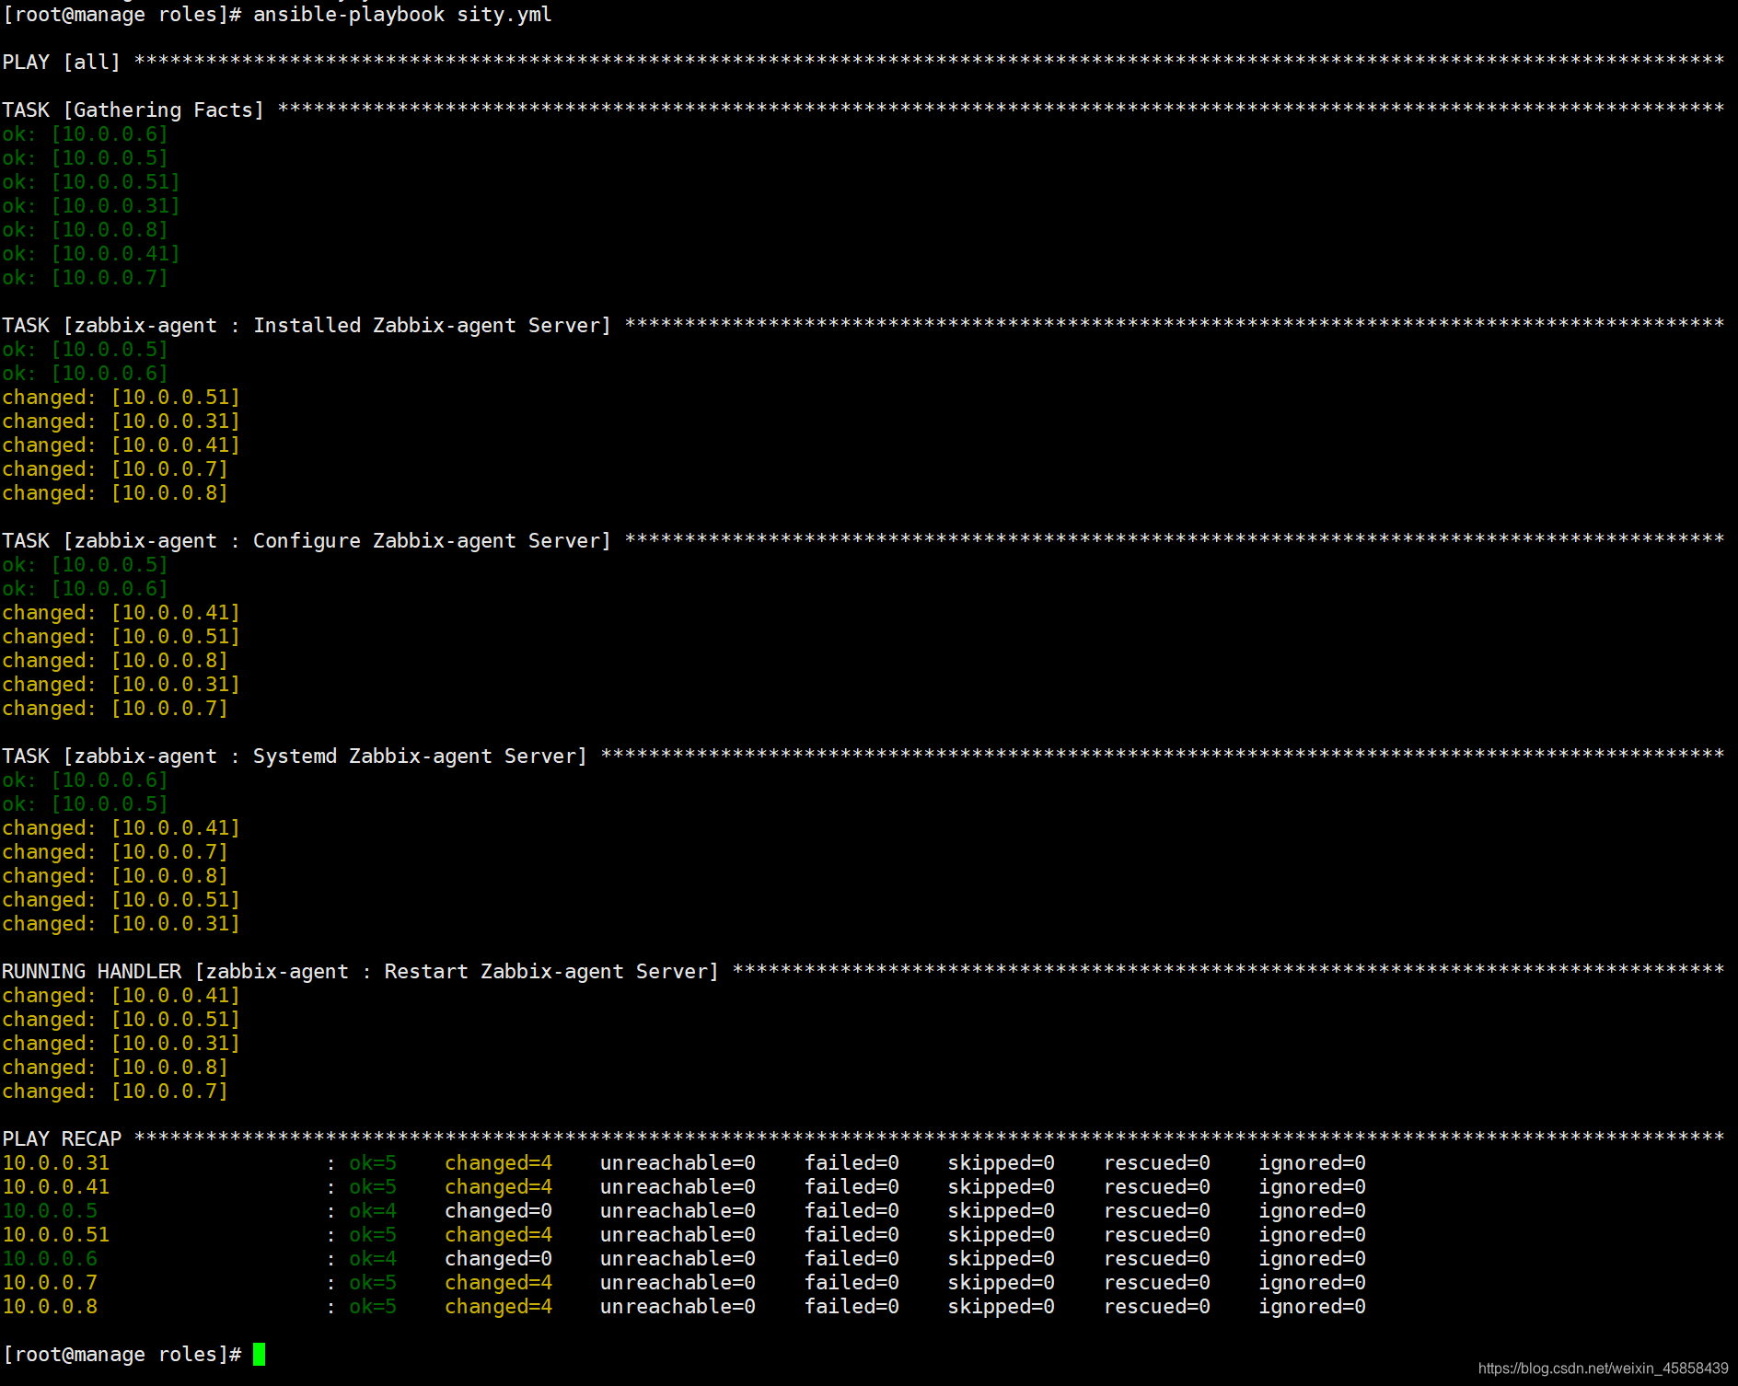1738x1386 pixels.
Task: Click rescued=0 in the 10.0.0.8 recap row
Action: pyautogui.click(x=1157, y=1307)
